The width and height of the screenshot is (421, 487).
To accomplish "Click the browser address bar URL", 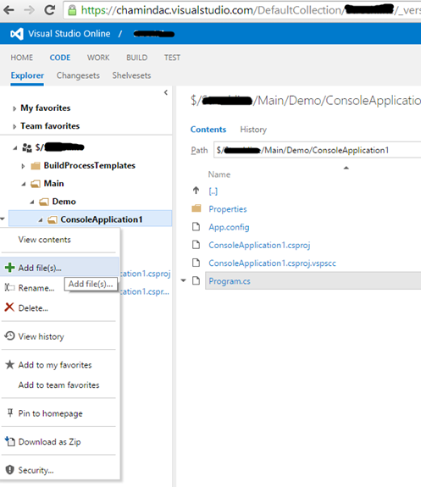I will click(x=242, y=10).
